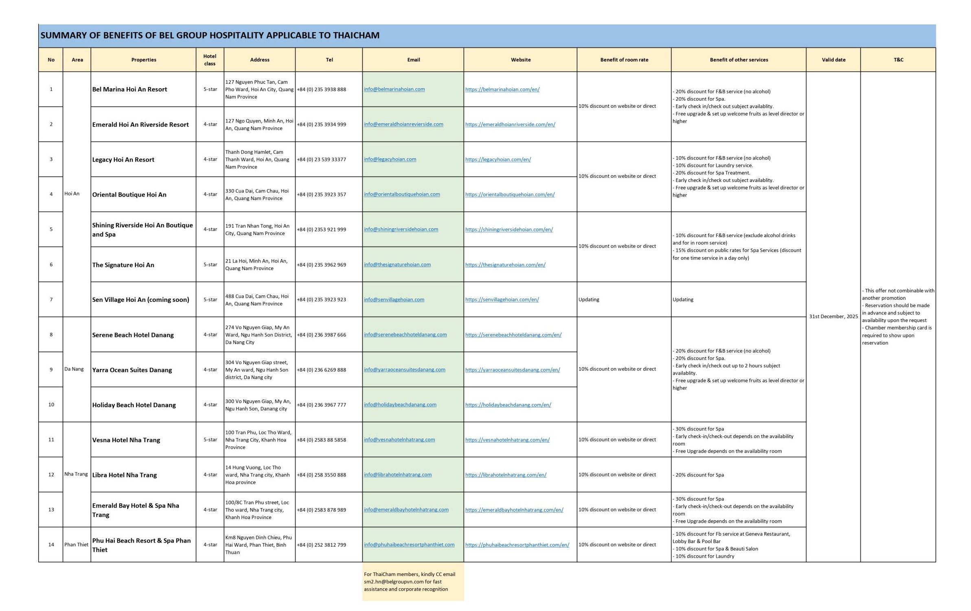
Task: Open email link info@legacyhoian.com
Action: (x=390, y=159)
